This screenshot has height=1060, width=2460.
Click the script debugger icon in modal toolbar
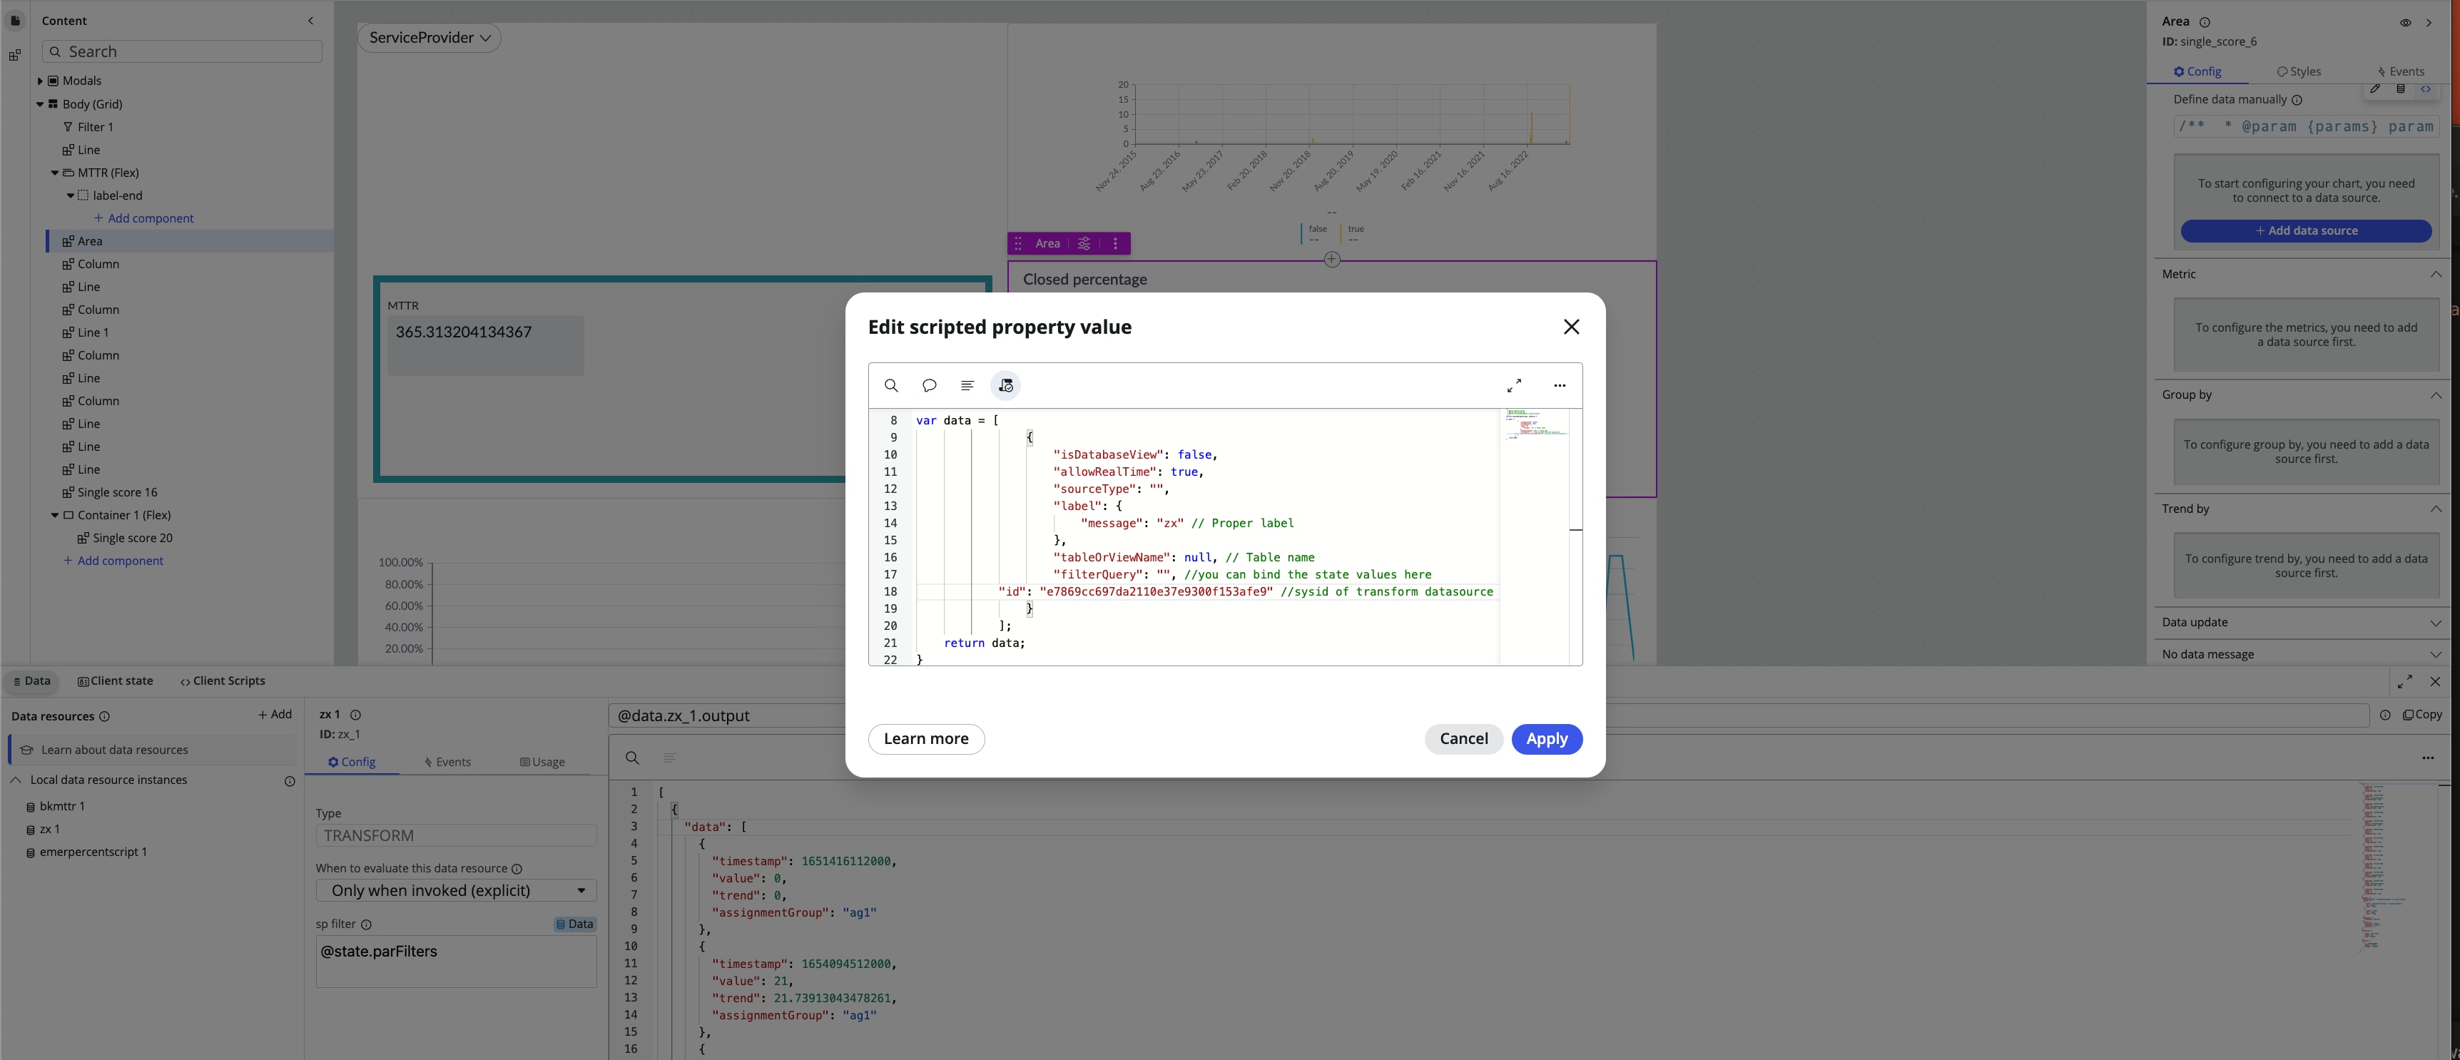(1005, 386)
